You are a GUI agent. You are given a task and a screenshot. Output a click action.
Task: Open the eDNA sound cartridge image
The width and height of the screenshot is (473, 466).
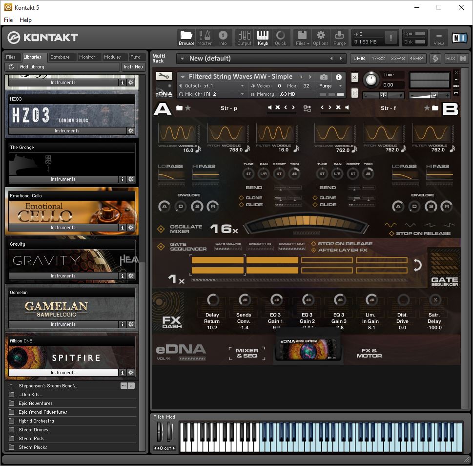pyautogui.click(x=308, y=349)
